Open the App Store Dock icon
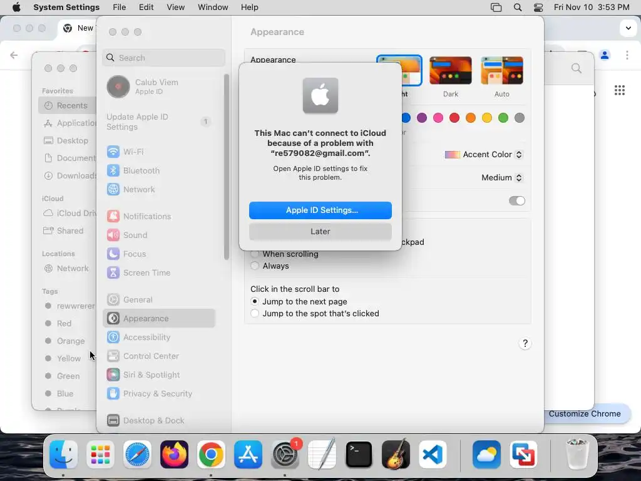The height and width of the screenshot is (481, 641). [x=248, y=455]
